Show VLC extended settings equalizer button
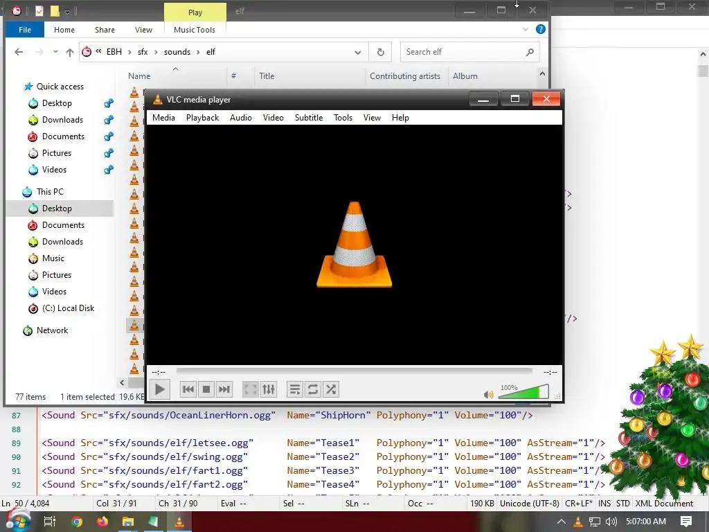This screenshot has width=709, height=532. click(x=269, y=389)
